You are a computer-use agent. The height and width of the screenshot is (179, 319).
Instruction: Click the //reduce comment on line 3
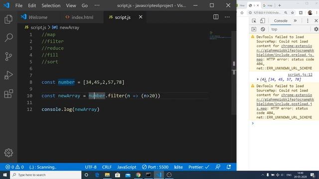[x=52, y=48]
